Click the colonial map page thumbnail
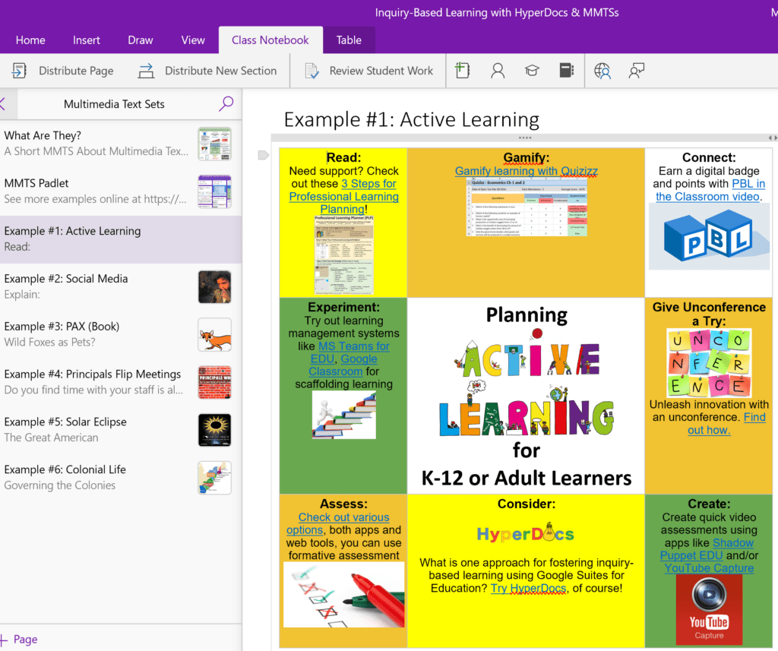Image resolution: width=778 pixels, height=651 pixels. 214,477
